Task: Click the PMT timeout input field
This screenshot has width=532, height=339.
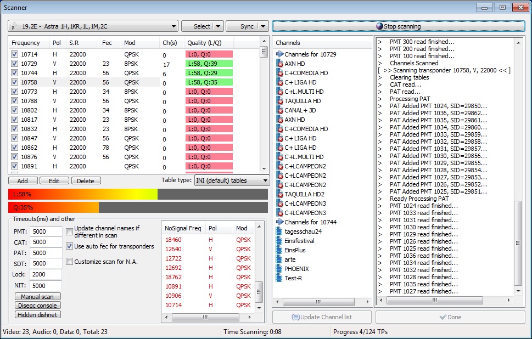Action: [46, 232]
